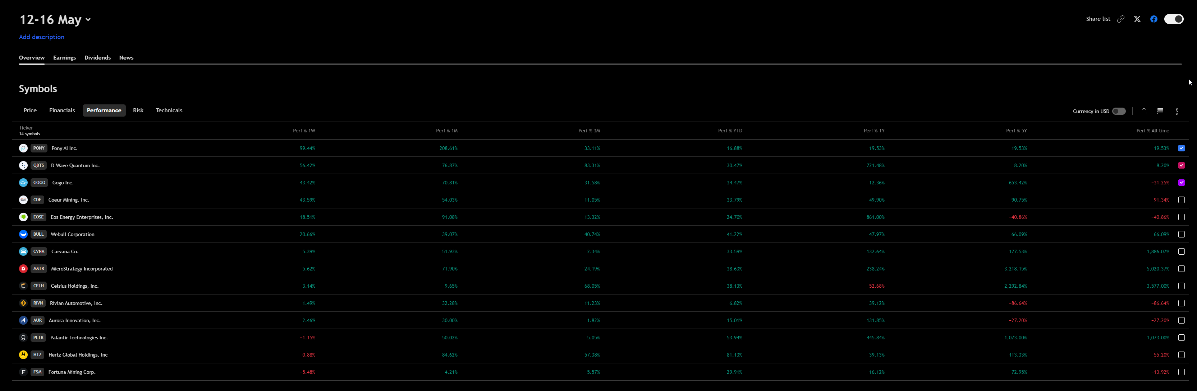This screenshot has width=1197, height=391.
Task: Share list on Facebook
Action: tap(1153, 19)
